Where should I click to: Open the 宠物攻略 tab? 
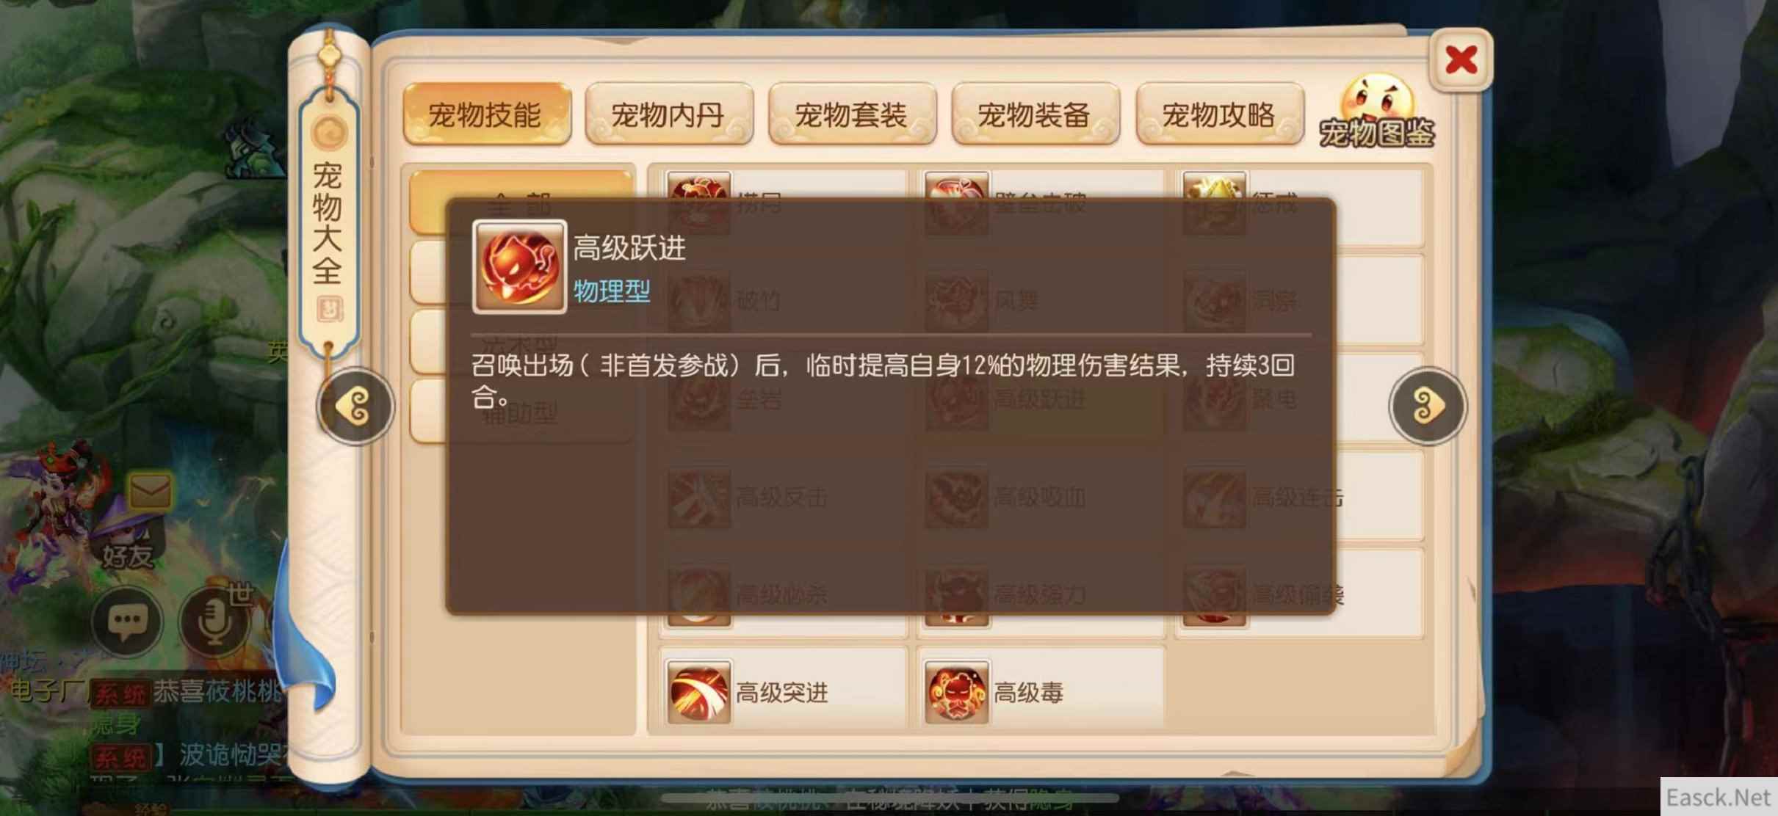click(x=1219, y=114)
